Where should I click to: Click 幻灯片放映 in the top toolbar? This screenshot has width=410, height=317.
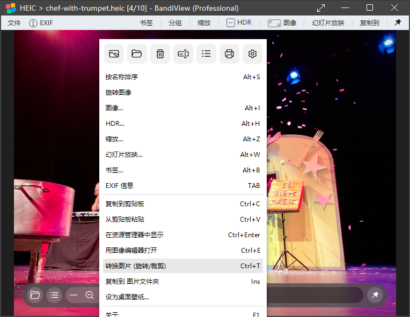tap(328, 23)
